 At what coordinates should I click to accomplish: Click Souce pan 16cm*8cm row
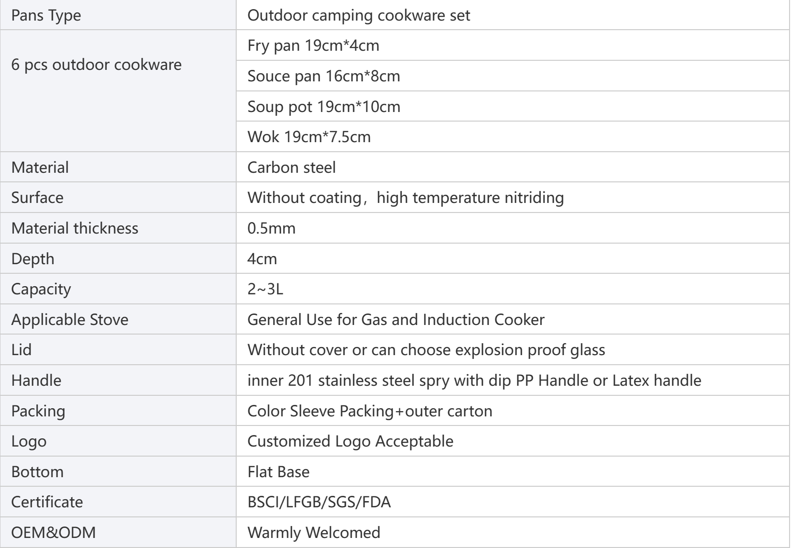(323, 76)
